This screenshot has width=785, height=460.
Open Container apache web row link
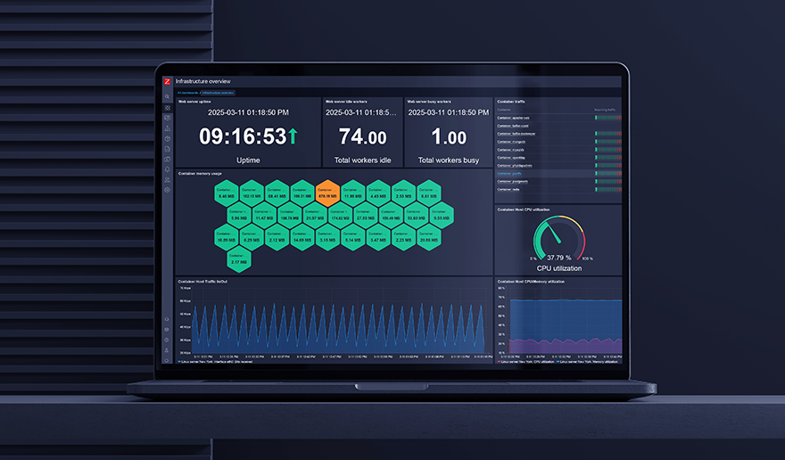pyautogui.click(x=513, y=119)
